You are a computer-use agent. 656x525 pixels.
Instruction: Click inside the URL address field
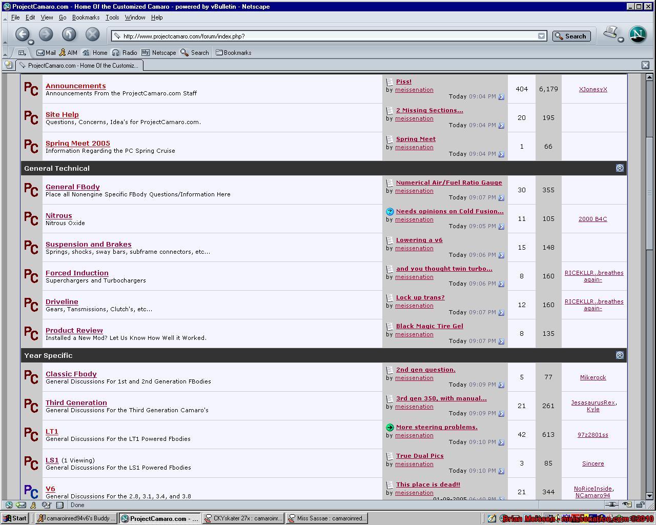[329, 36]
